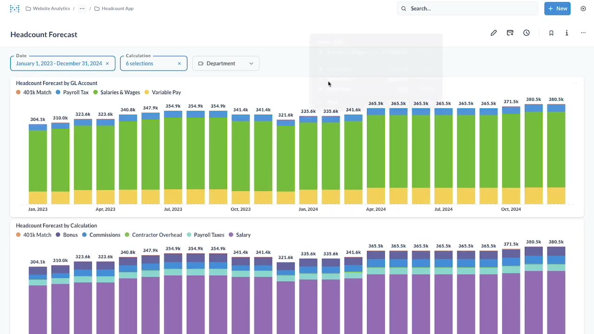Screen dimensions: 594x334
Task: Click the 304.1k value label in Calculation chart
Action: 38,262
